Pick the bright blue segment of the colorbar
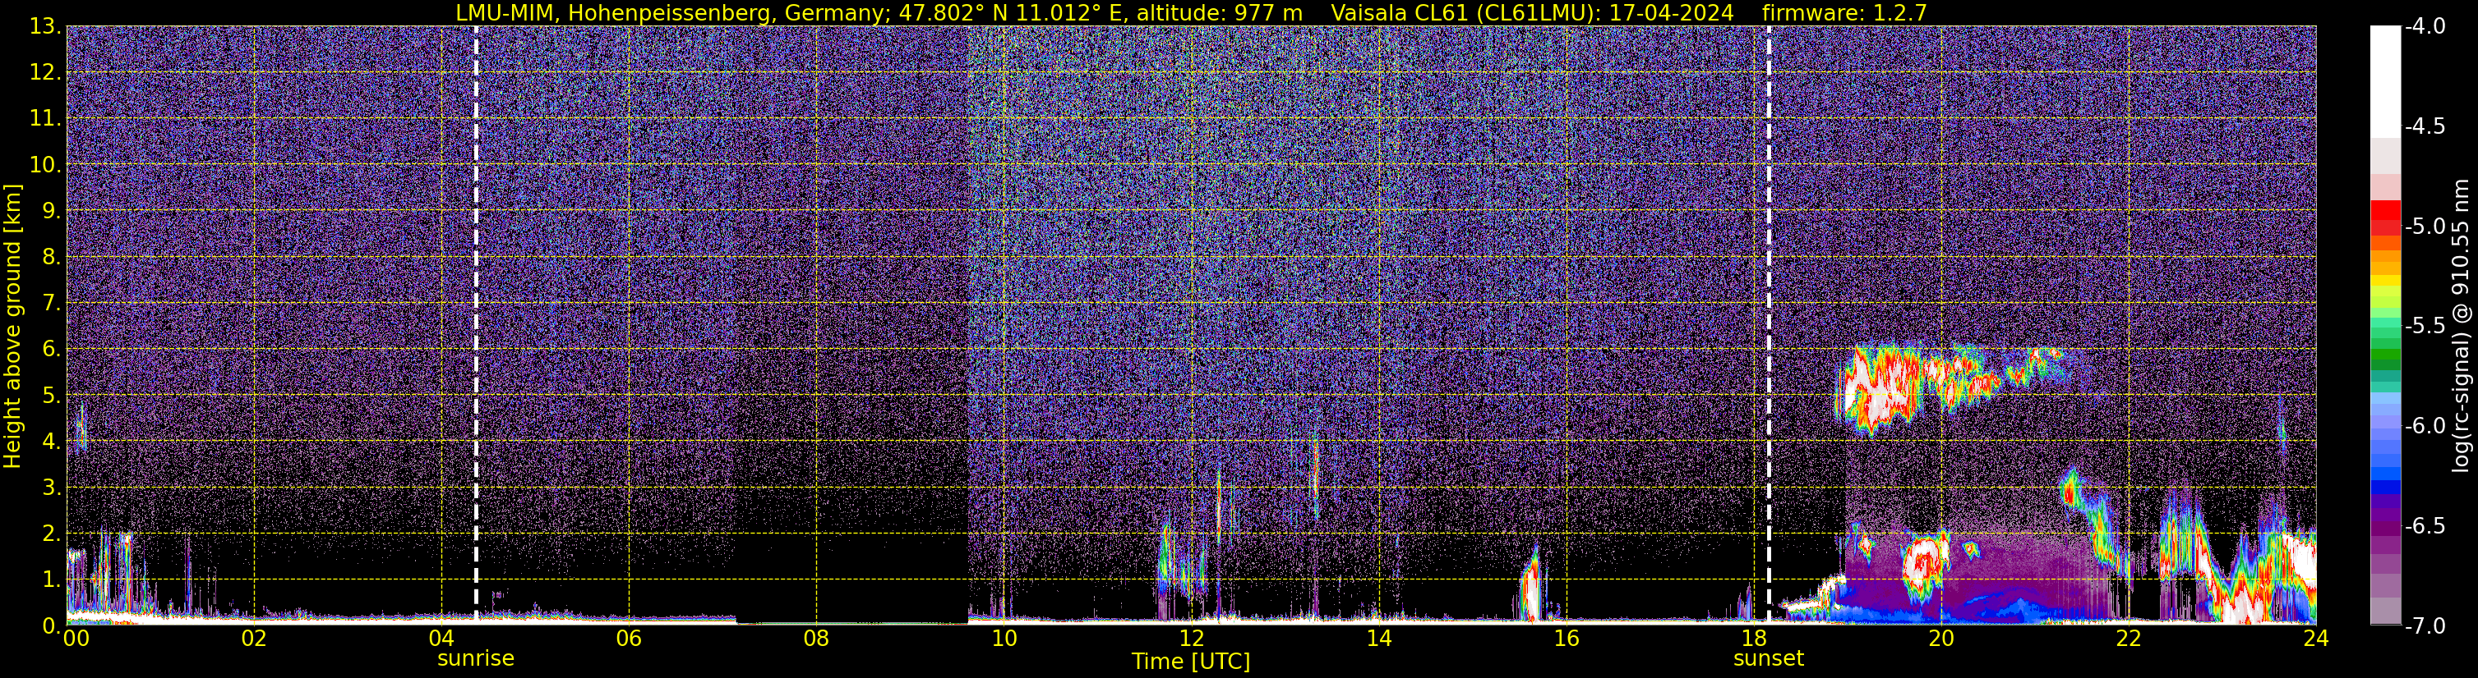Screen dimensions: 2478x678 (2384, 473)
